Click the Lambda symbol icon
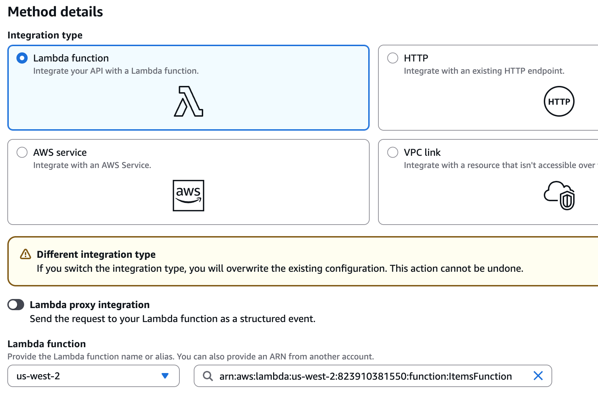Screen dimensions: 598x394 [188, 101]
